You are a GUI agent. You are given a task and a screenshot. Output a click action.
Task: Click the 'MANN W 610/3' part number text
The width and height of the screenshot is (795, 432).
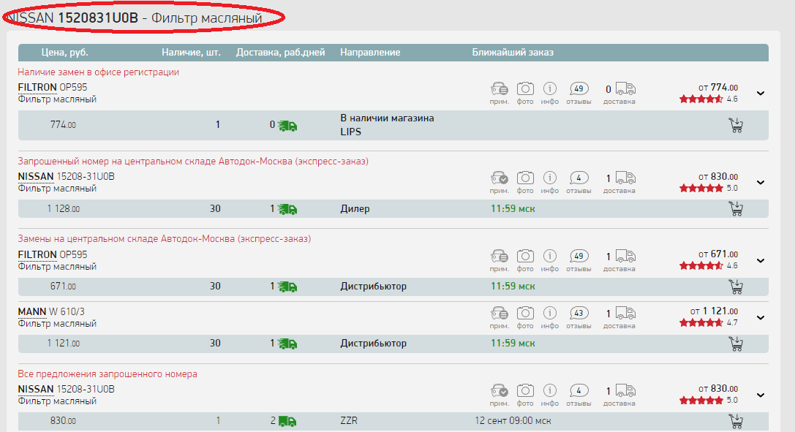[x=51, y=311]
